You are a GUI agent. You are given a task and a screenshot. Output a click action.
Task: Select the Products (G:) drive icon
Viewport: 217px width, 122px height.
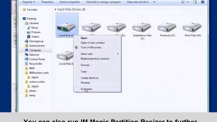click(x=167, y=27)
